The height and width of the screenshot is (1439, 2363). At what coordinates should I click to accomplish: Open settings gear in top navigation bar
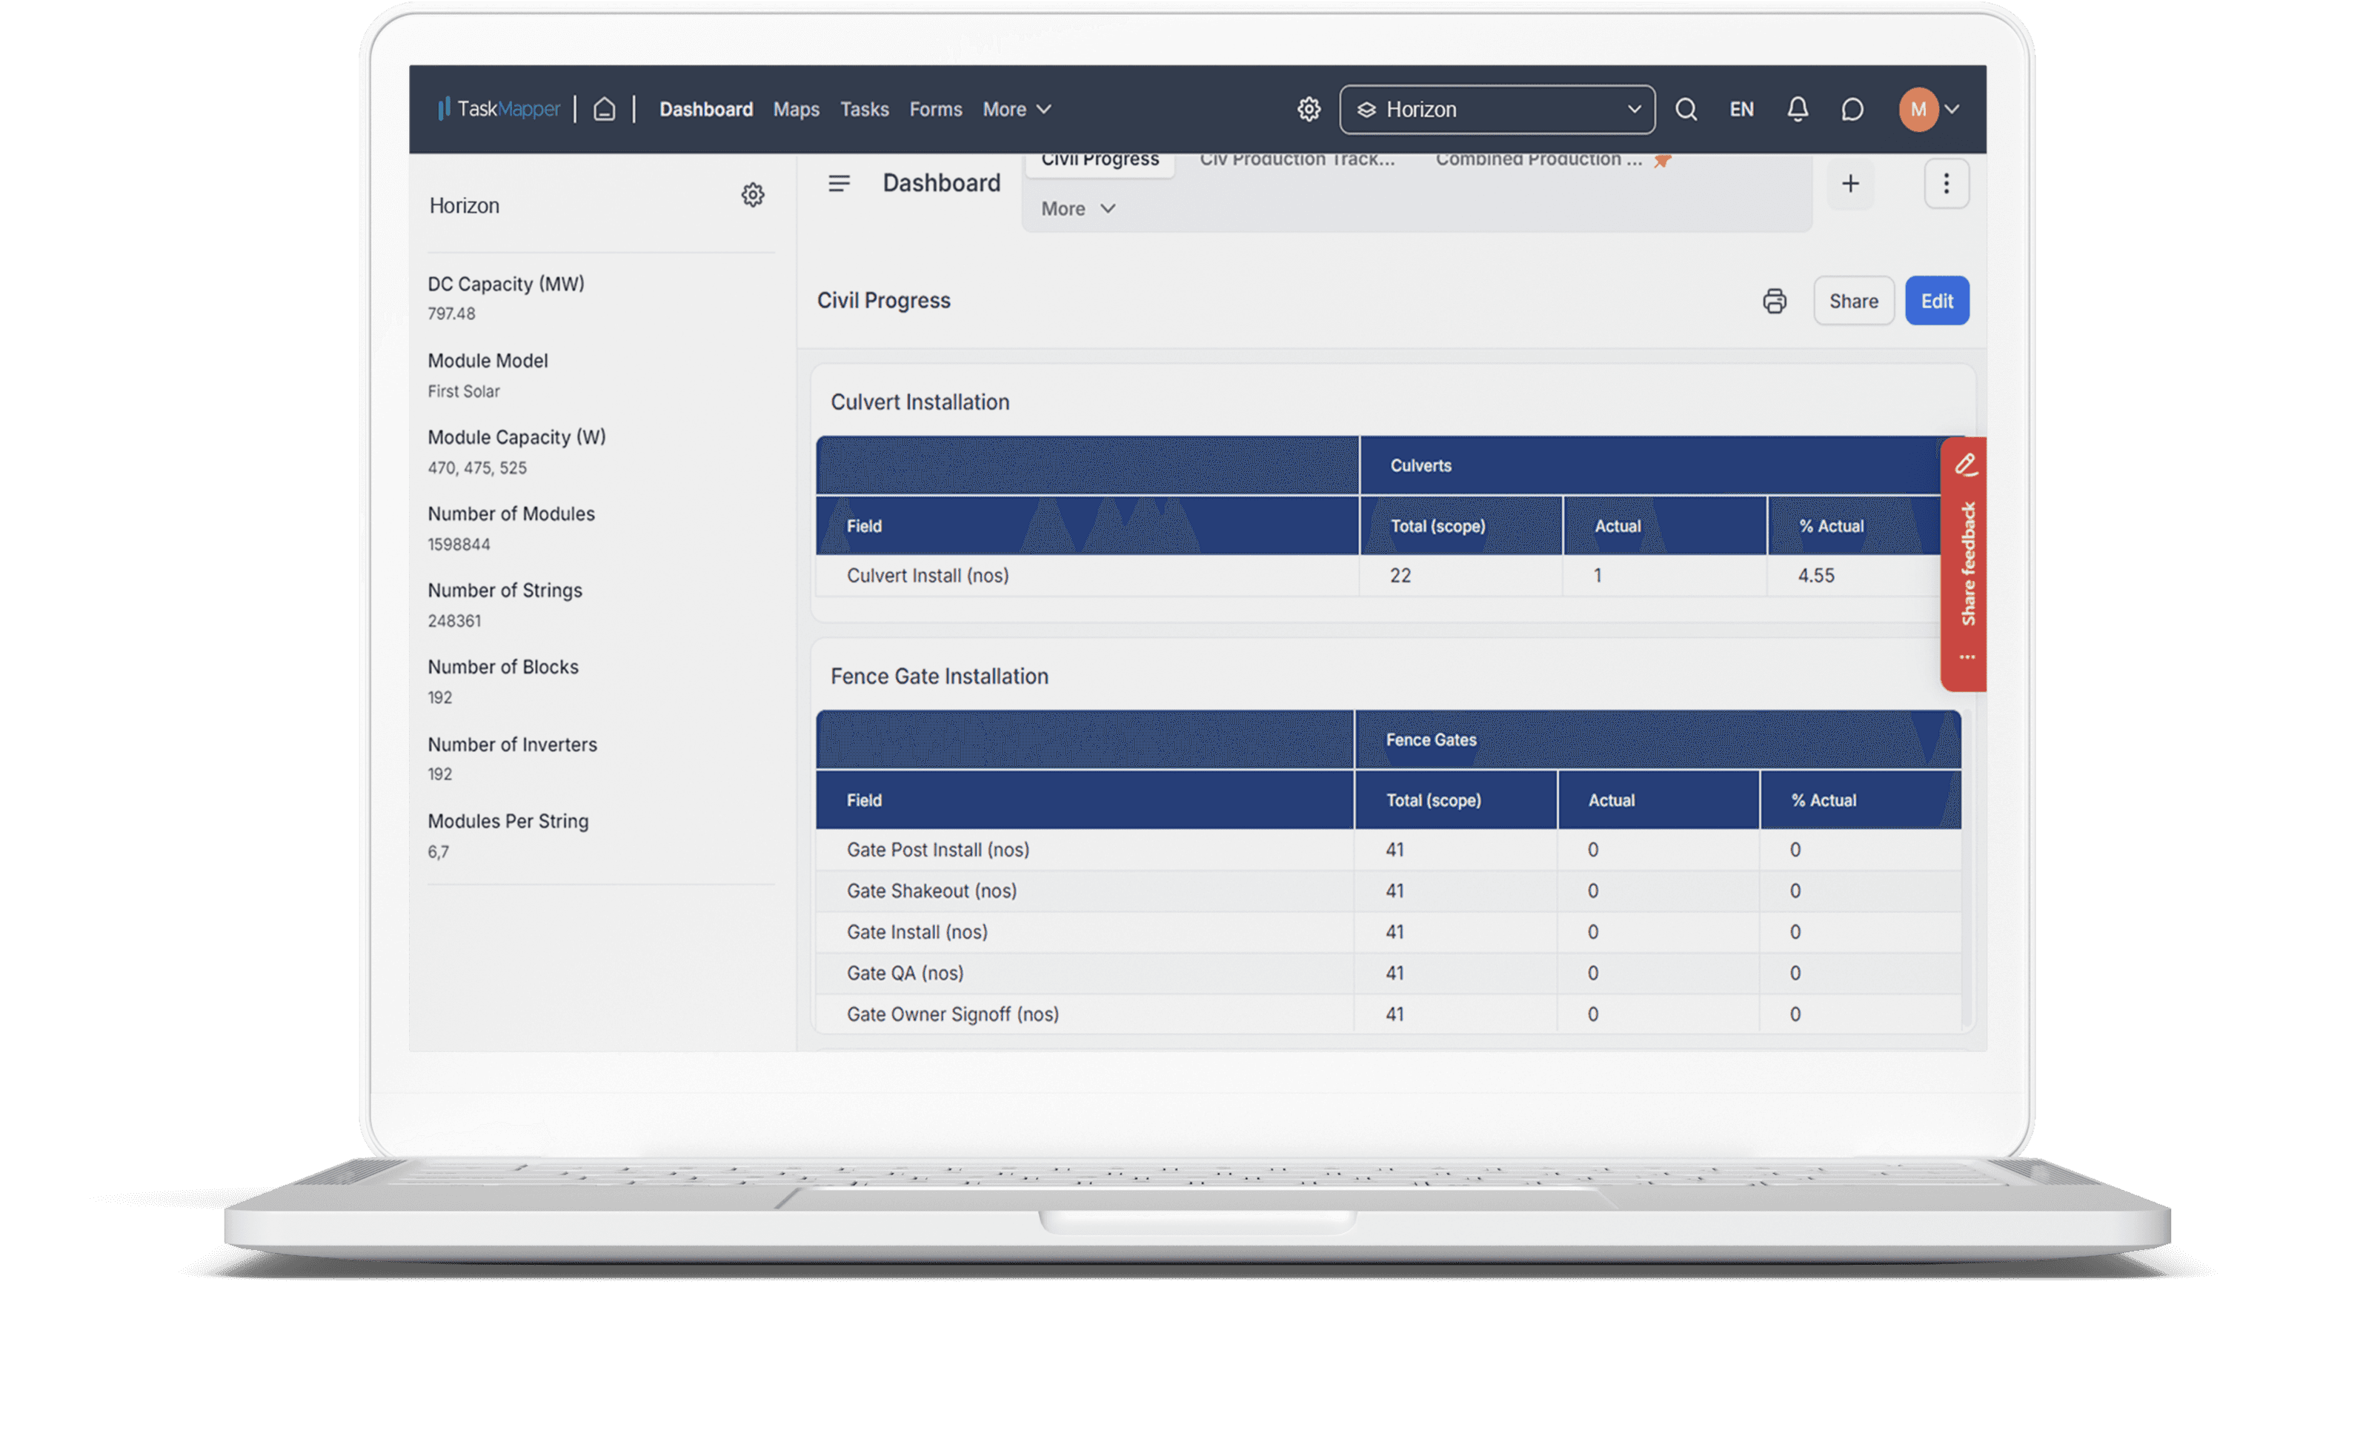click(x=1309, y=110)
